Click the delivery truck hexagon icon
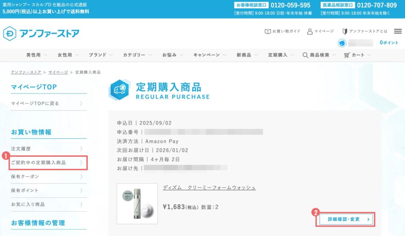 (119, 90)
